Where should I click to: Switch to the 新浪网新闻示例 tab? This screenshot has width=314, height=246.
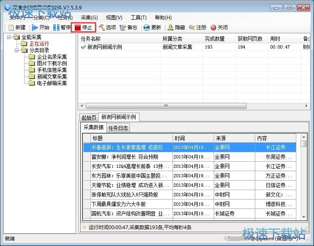pyautogui.click(x=119, y=117)
